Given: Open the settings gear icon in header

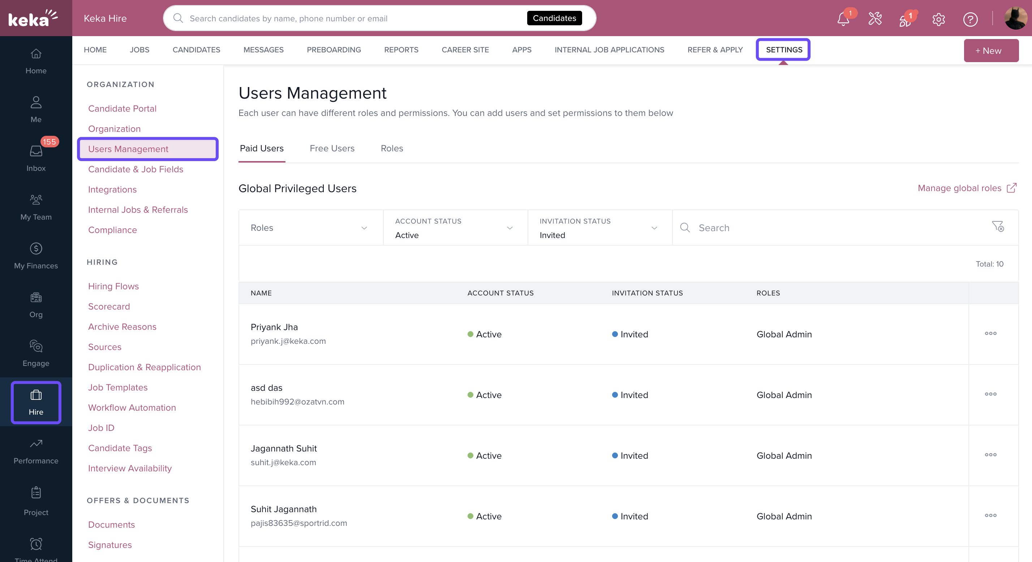Looking at the screenshot, I should (x=938, y=19).
